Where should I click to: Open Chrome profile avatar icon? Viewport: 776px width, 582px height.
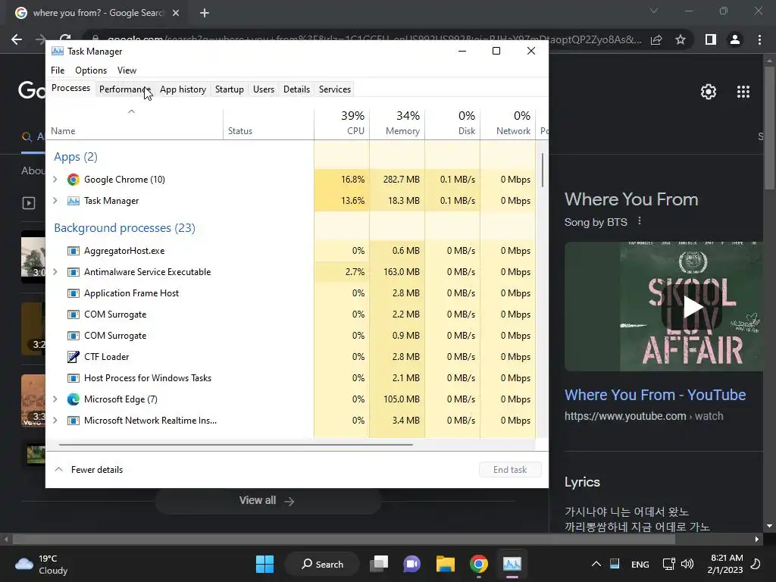click(735, 39)
